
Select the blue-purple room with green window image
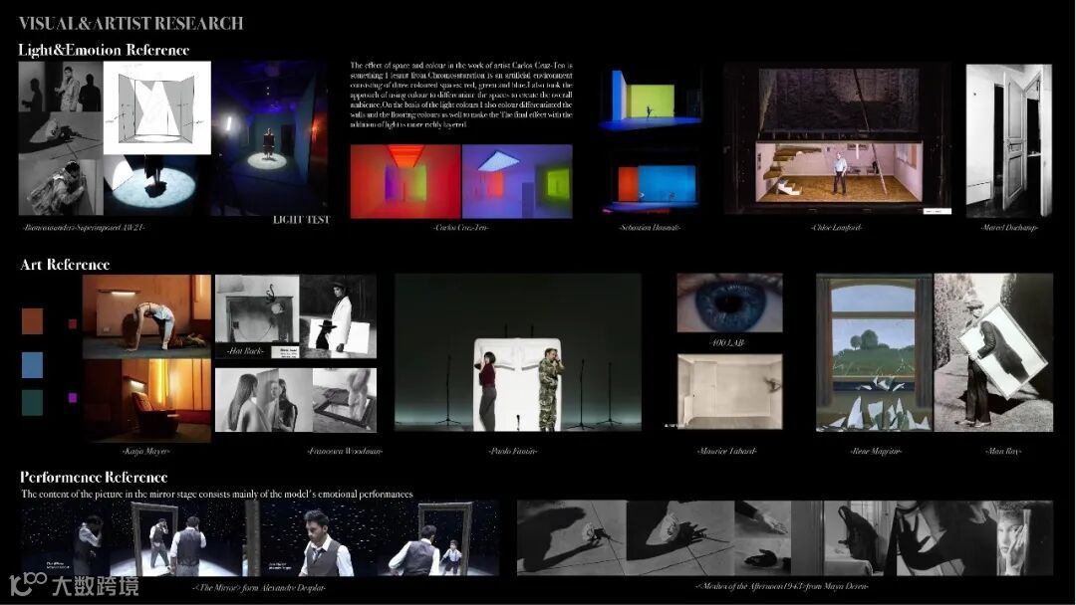click(x=517, y=181)
